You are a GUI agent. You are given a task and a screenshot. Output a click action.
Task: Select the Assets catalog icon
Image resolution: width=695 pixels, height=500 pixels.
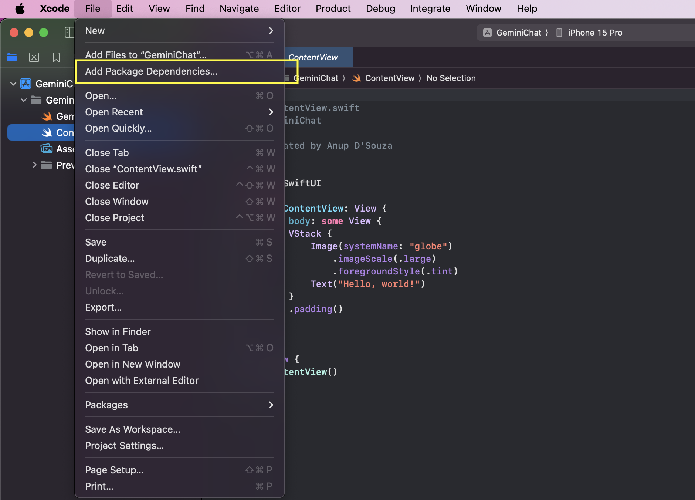click(47, 149)
